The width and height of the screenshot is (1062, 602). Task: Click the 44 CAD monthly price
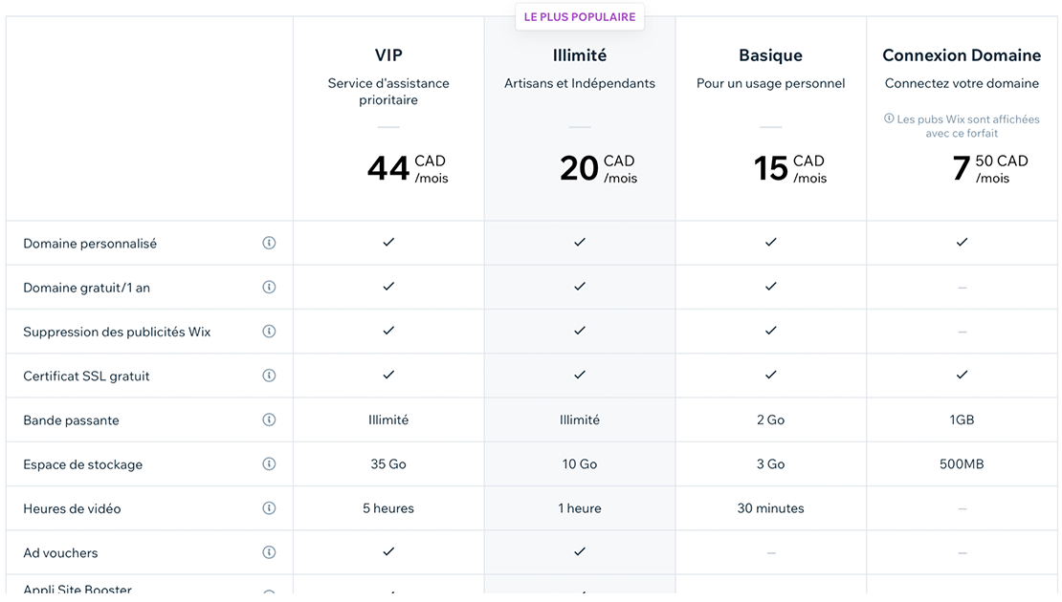click(408, 168)
